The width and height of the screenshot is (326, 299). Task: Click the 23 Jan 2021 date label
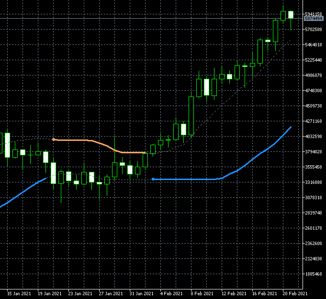[80, 293]
